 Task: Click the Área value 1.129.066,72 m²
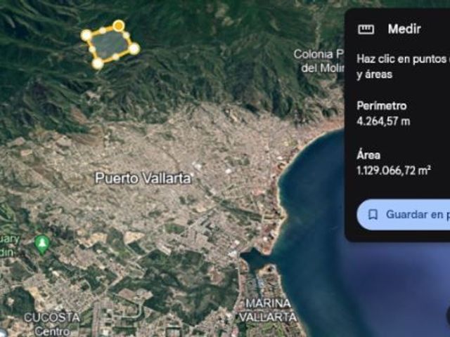tap(394, 171)
